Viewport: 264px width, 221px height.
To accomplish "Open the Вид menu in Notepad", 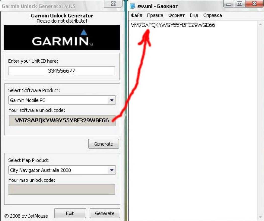I will [x=194, y=15].
